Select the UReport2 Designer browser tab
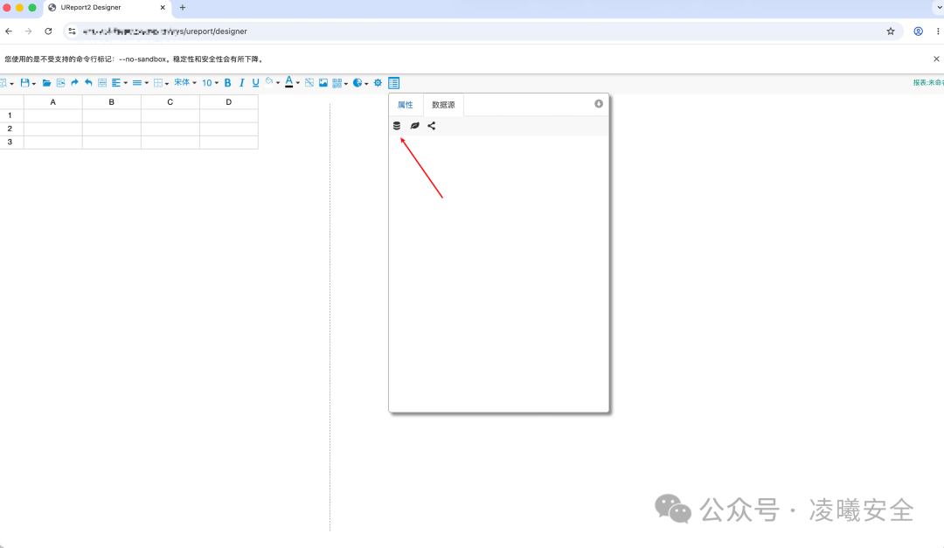 pos(108,8)
